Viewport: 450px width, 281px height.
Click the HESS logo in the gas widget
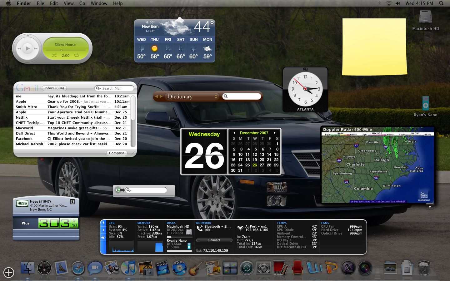click(x=22, y=203)
